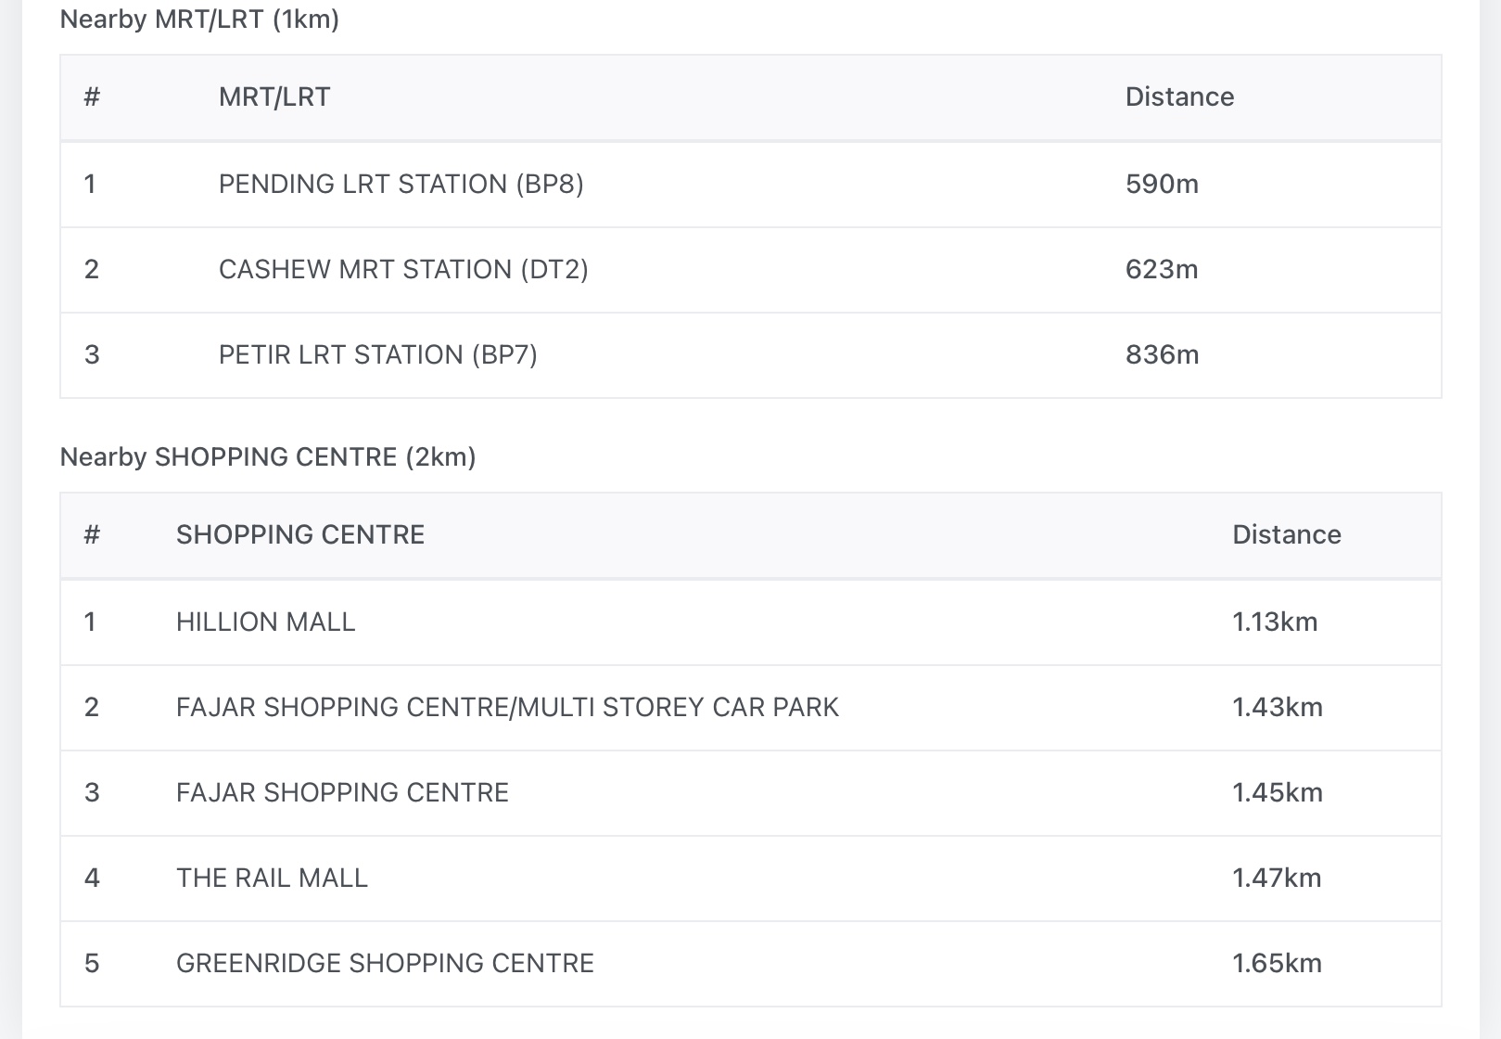Screen dimensions: 1501x1039
Task: Click the 1.65km distance cell
Action: [x=1277, y=963]
